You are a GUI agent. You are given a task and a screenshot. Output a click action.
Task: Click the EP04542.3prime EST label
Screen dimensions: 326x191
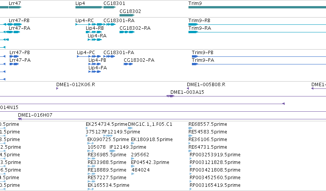pos(150,162)
